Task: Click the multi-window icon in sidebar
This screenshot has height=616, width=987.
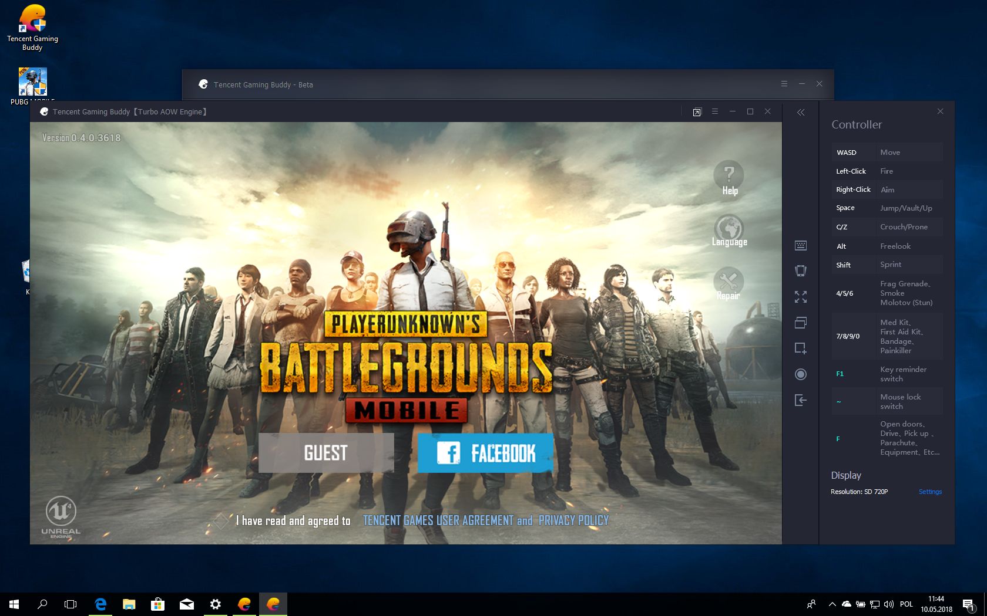Action: (x=800, y=323)
